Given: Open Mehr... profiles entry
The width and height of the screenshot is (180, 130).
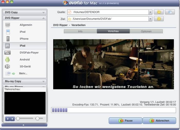Looking at the screenshot, I should tap(23, 73).
